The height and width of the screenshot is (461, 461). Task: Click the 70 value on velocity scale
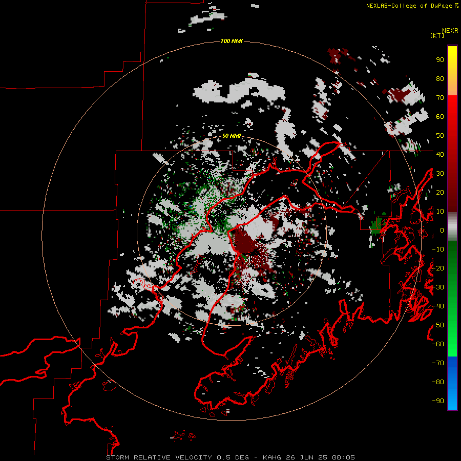click(440, 98)
